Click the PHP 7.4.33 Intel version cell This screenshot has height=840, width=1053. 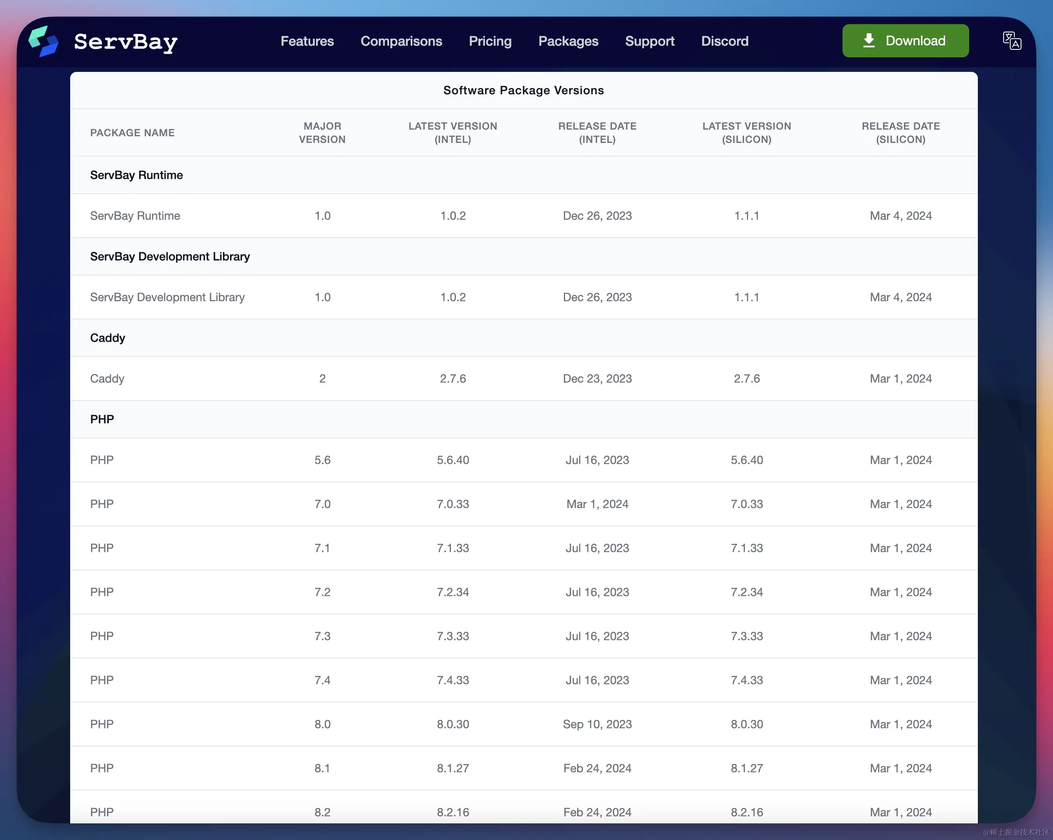pos(453,680)
